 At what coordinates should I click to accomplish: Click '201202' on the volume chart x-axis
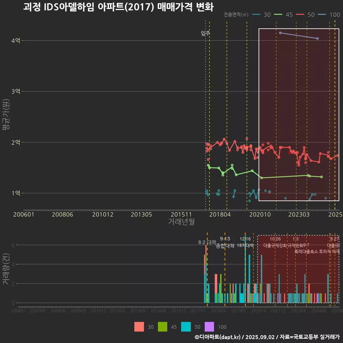(x=118, y=310)
